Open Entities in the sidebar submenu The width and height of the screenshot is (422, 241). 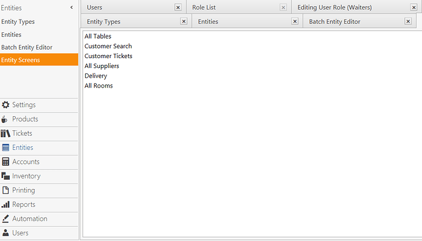(11, 34)
